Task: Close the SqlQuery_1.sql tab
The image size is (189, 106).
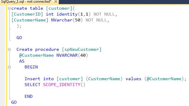Action: 56,1
